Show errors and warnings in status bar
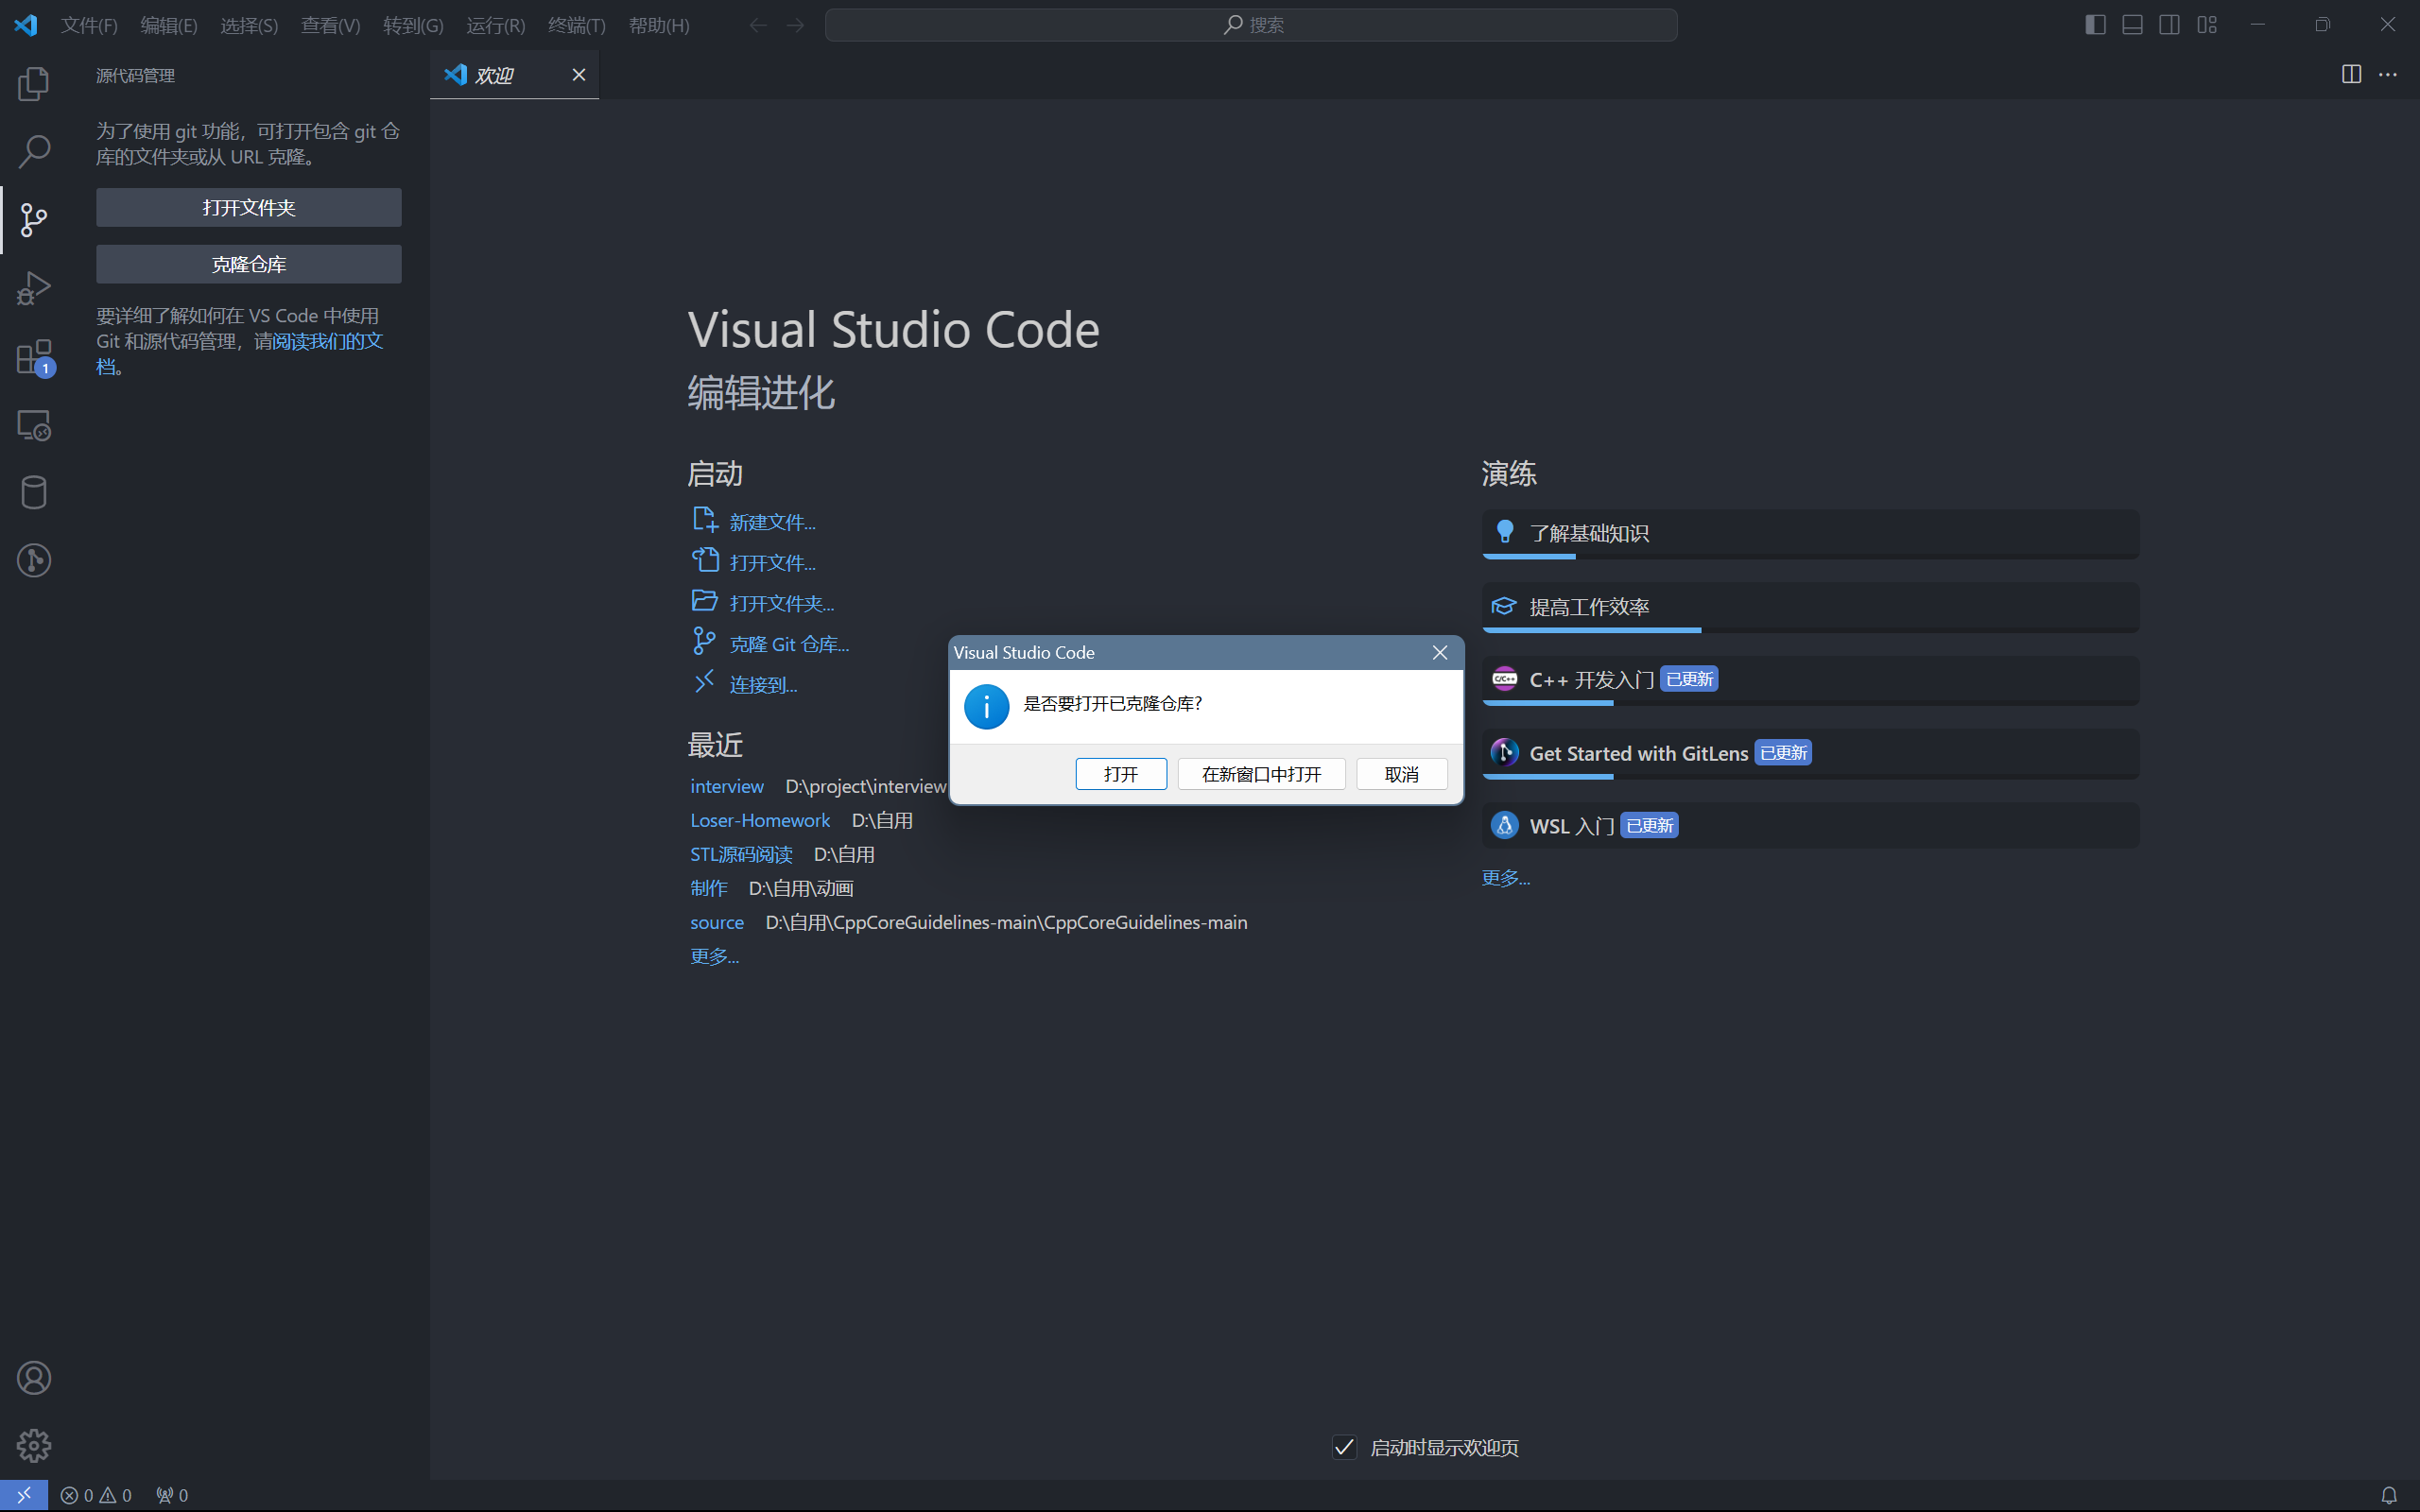 point(96,1495)
